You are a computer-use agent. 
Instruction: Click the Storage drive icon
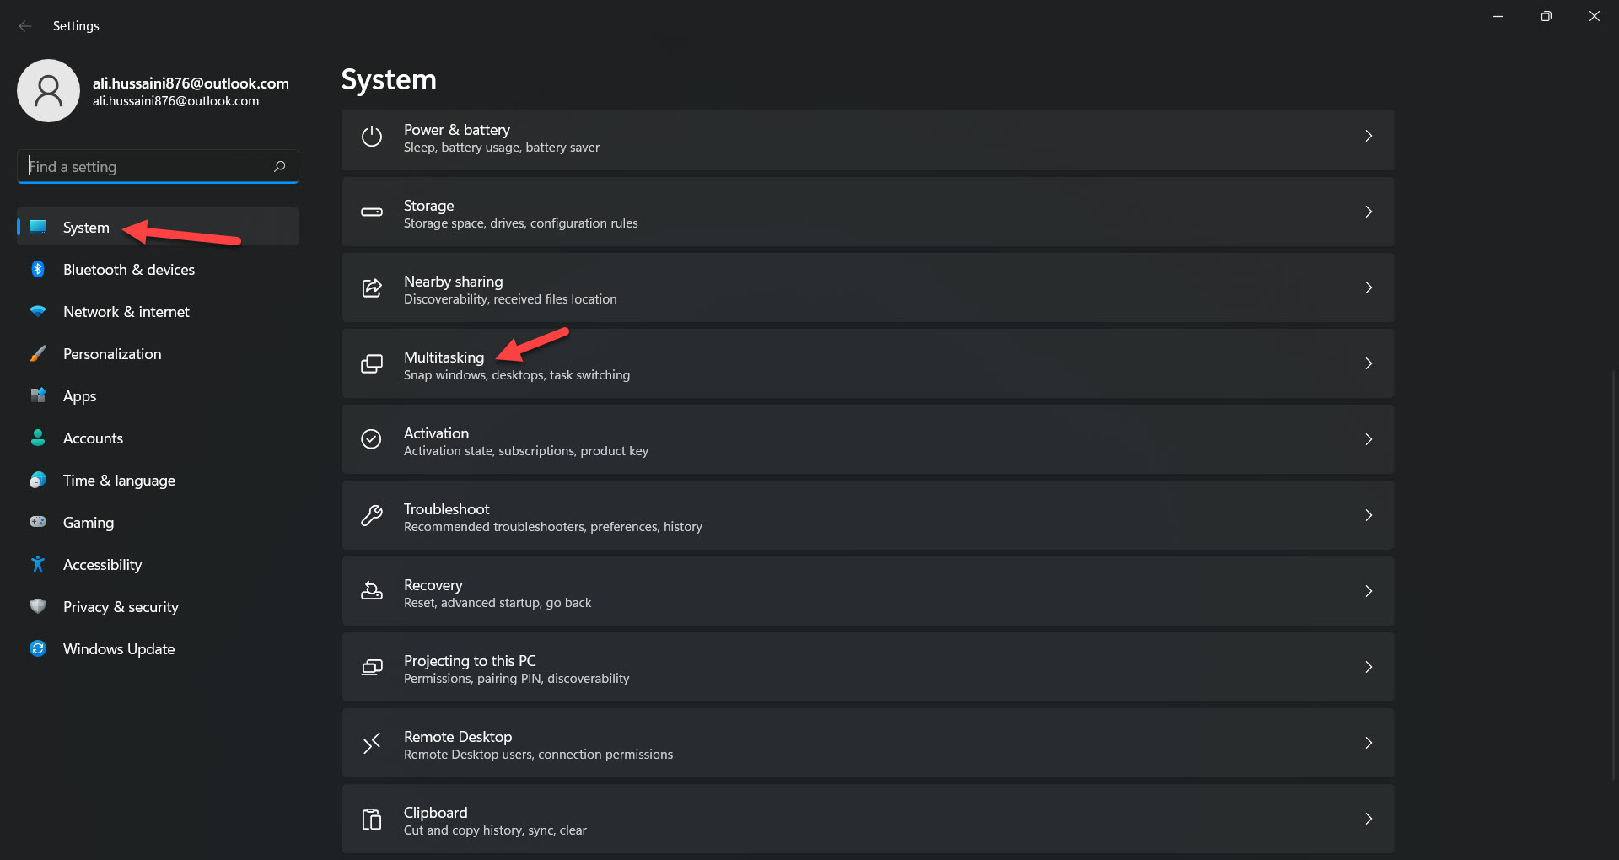(372, 212)
